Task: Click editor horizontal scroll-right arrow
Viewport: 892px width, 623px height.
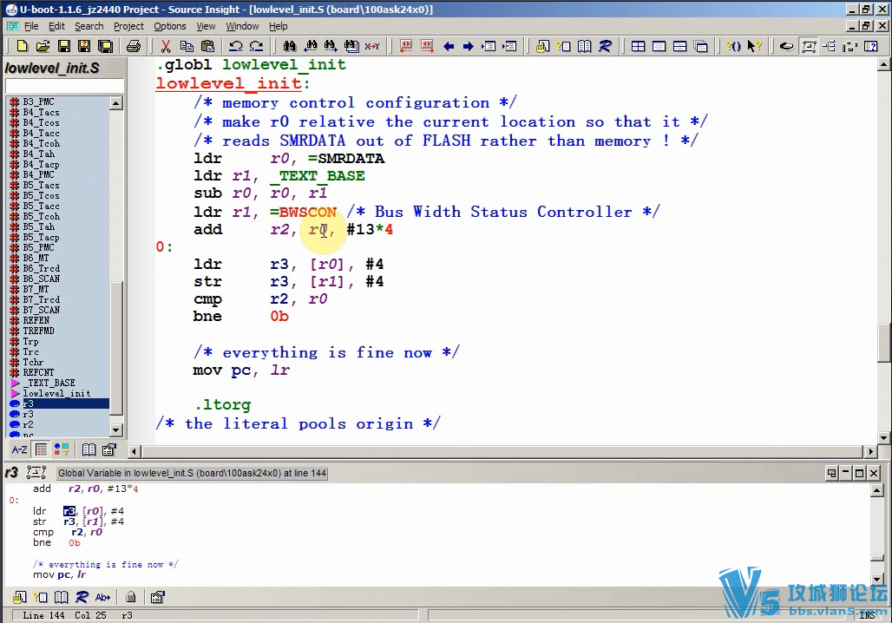Action: 870,451
